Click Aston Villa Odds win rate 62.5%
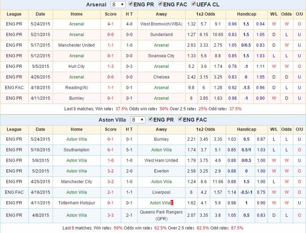Viewport: 306px width, 233px height. pyautogui.click(x=160, y=228)
